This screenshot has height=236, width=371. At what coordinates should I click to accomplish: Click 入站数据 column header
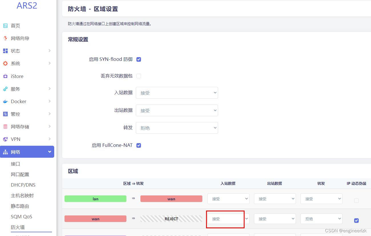click(x=228, y=183)
